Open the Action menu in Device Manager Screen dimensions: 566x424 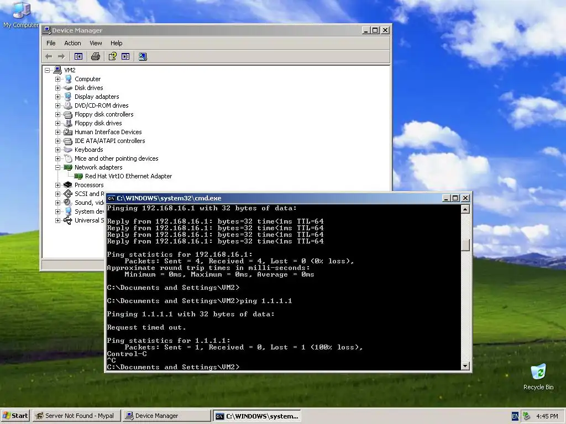click(x=72, y=43)
